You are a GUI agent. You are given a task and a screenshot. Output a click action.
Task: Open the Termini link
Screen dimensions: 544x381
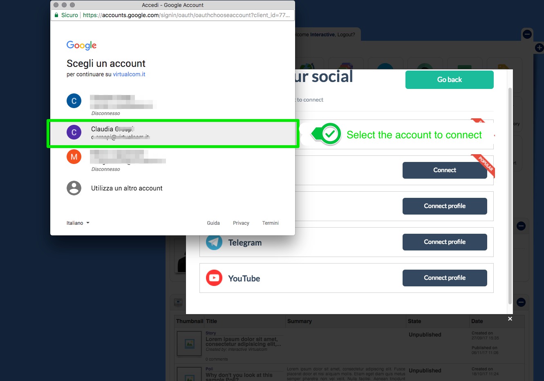pyautogui.click(x=271, y=223)
